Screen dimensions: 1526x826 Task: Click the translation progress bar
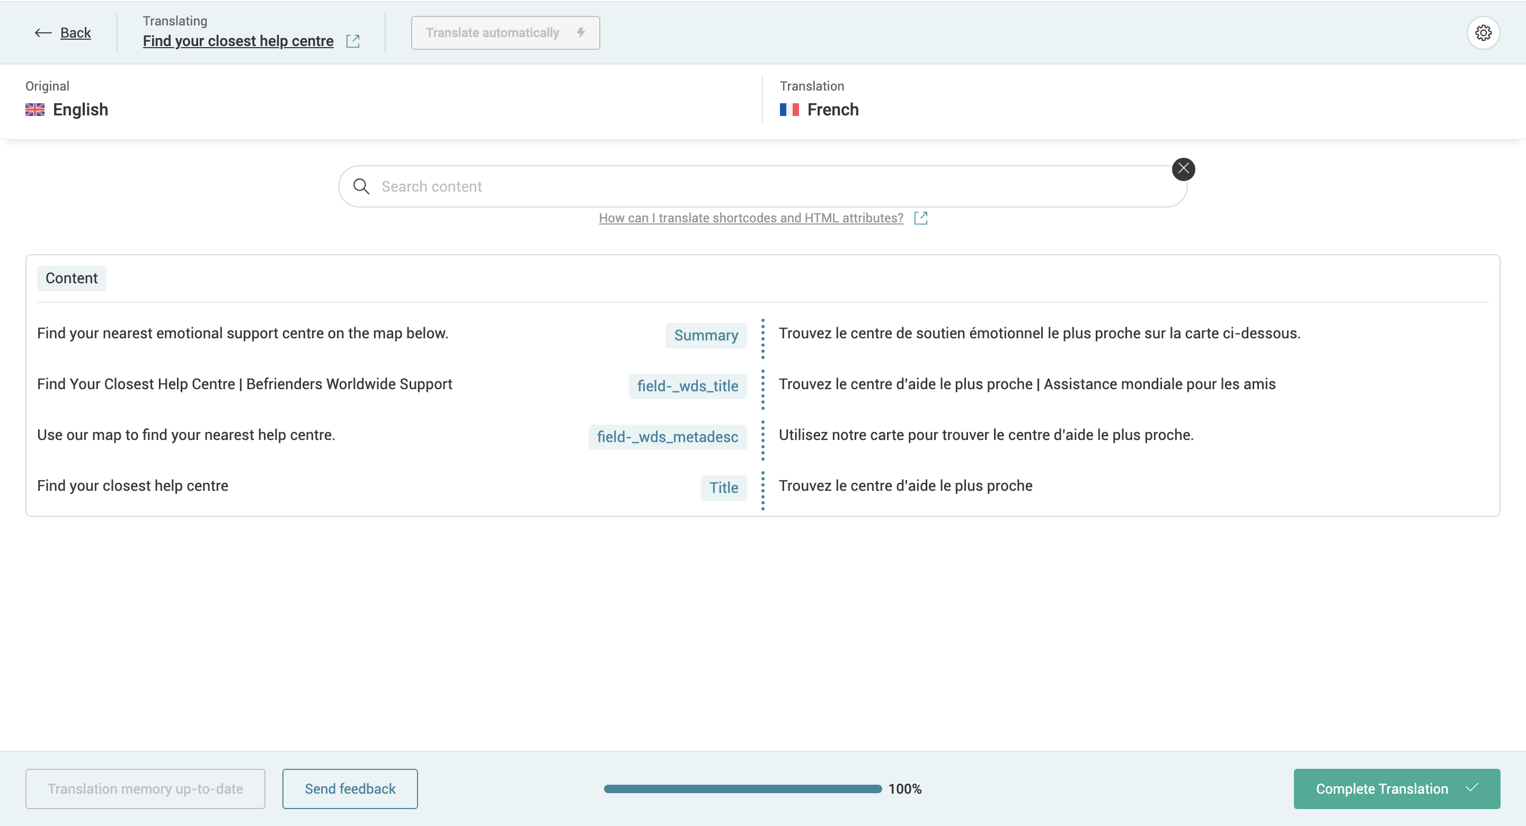pos(742,789)
